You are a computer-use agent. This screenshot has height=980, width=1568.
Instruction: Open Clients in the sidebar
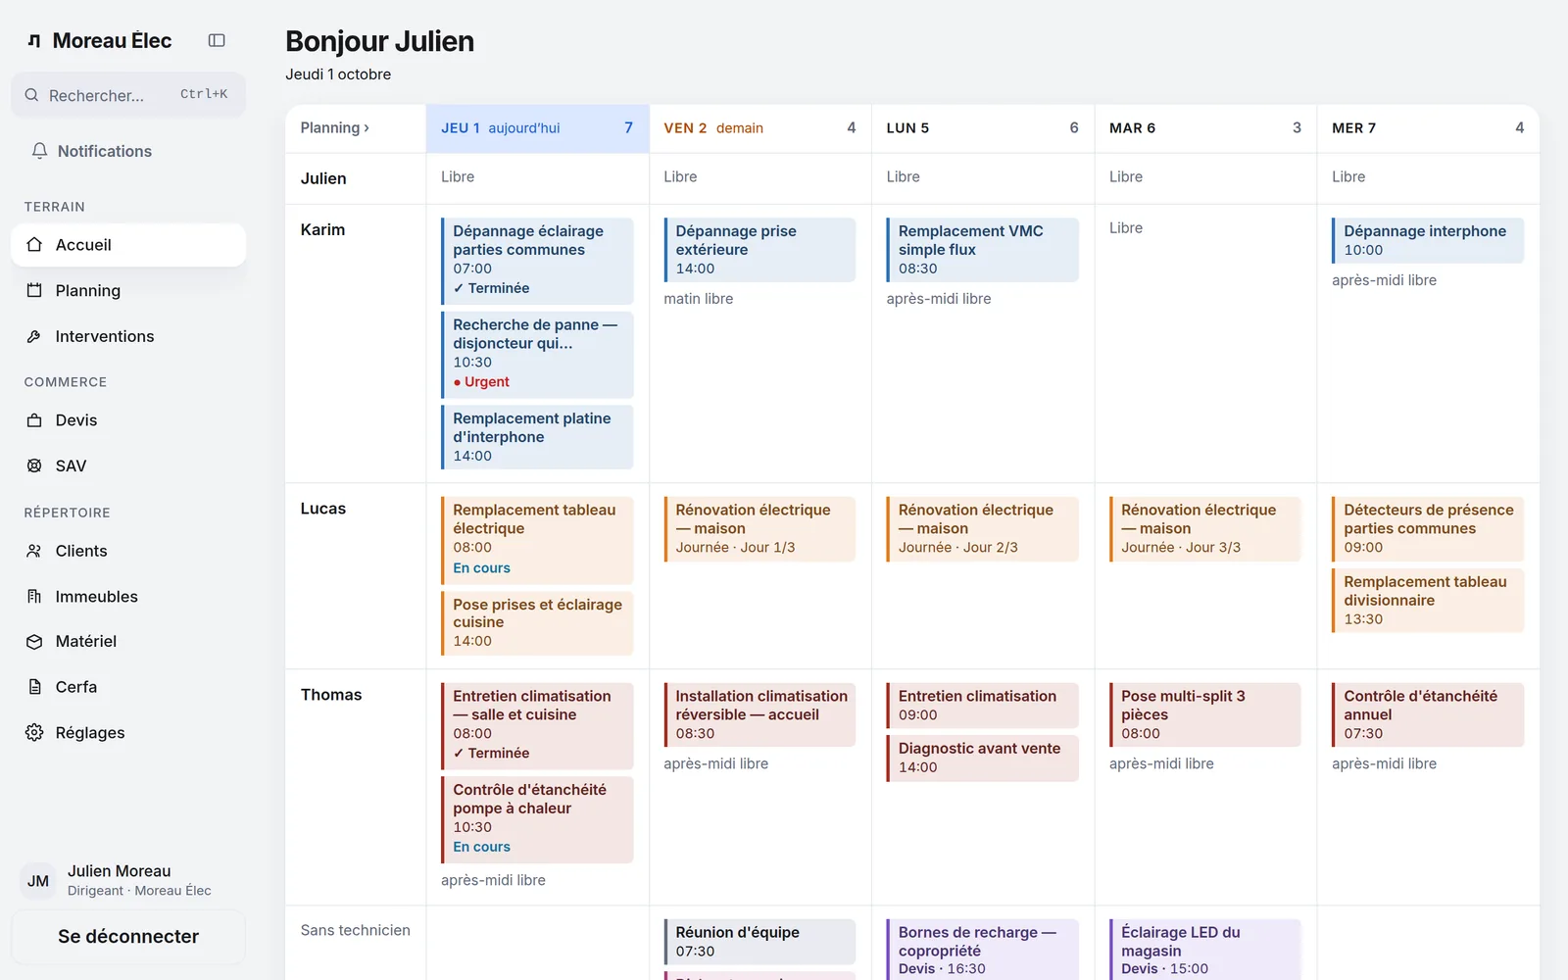(x=128, y=551)
